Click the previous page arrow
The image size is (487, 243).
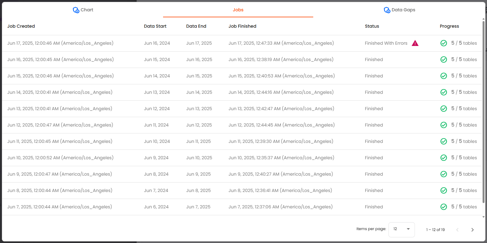pos(457,230)
